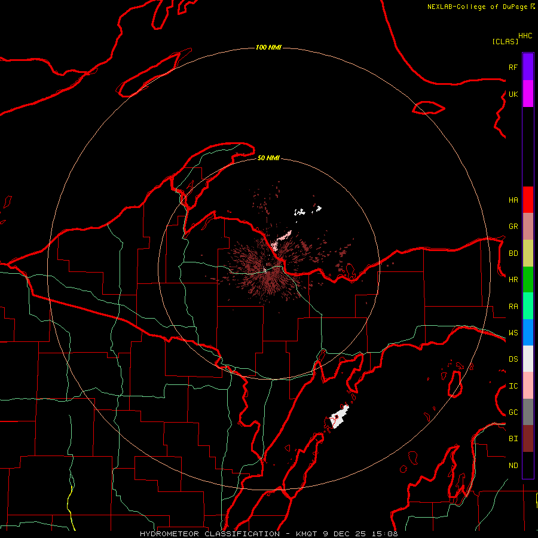Click the HYDROMETEOR CLASSIFICATION title text
This screenshot has height=538, width=538.
[x=210, y=534]
